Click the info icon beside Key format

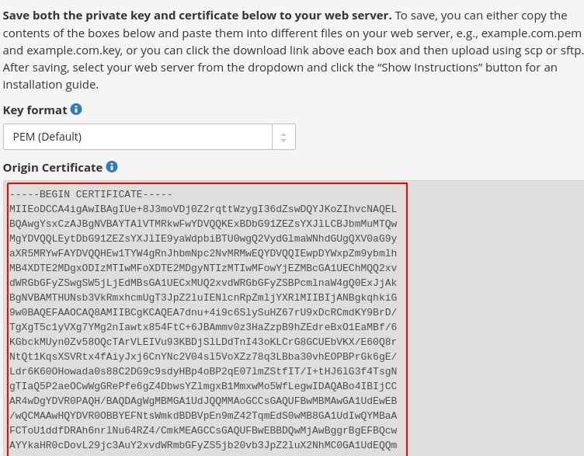coord(76,110)
